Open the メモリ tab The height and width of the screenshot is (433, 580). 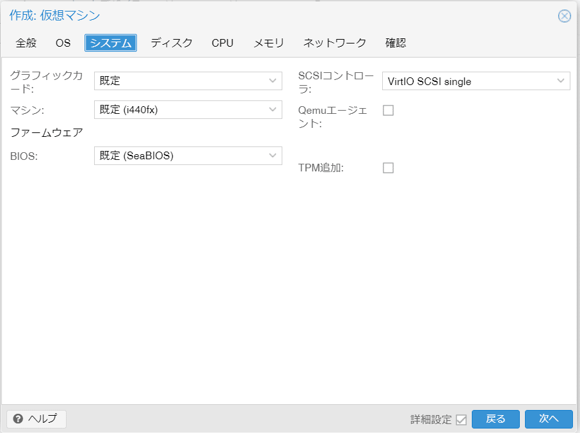(x=268, y=43)
